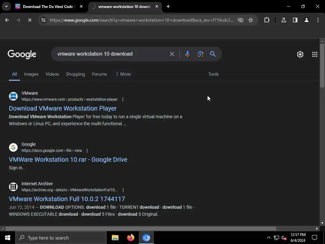Open the Google apps grid
This screenshot has width=325, height=244.
click(x=315, y=54)
